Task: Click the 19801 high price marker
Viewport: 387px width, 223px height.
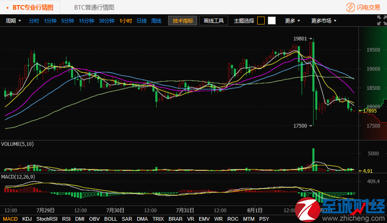Action: point(300,39)
